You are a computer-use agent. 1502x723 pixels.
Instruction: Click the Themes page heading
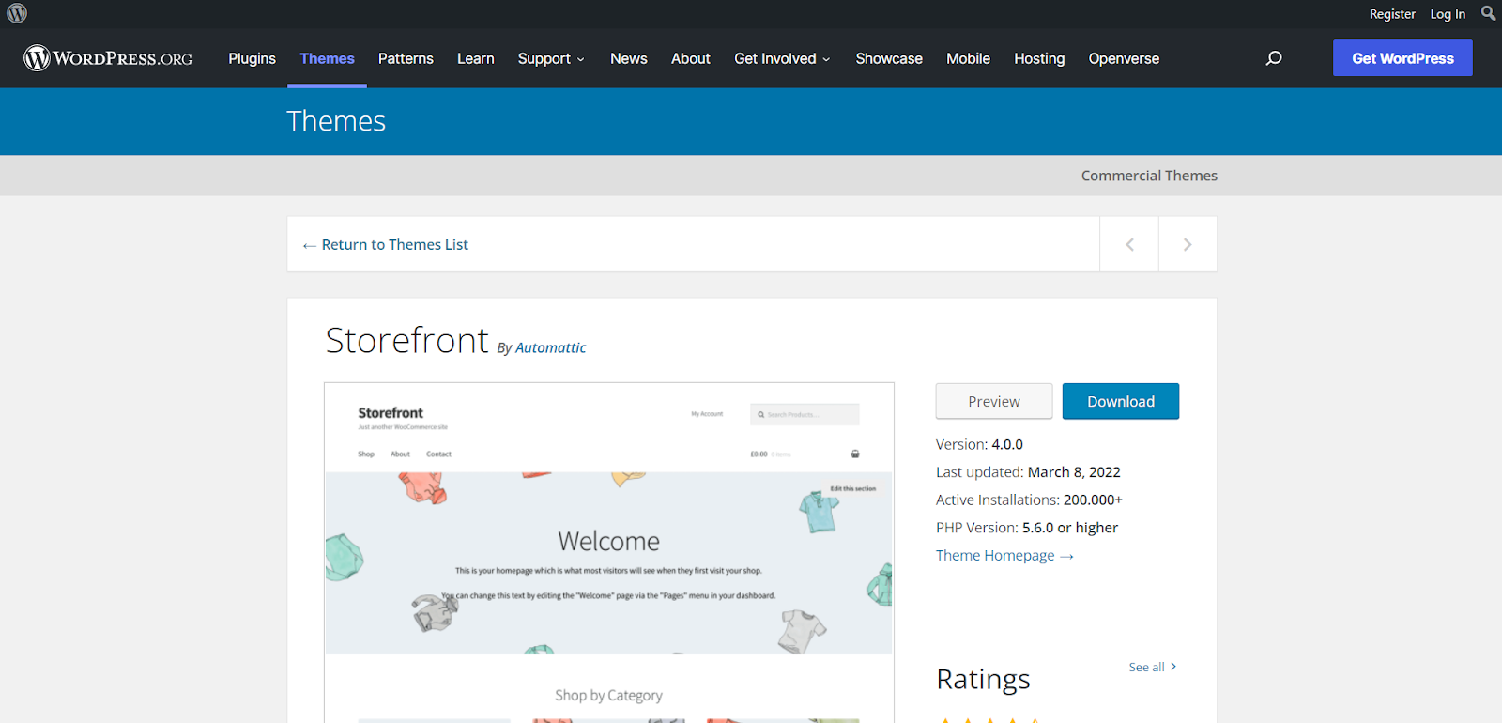coord(336,121)
